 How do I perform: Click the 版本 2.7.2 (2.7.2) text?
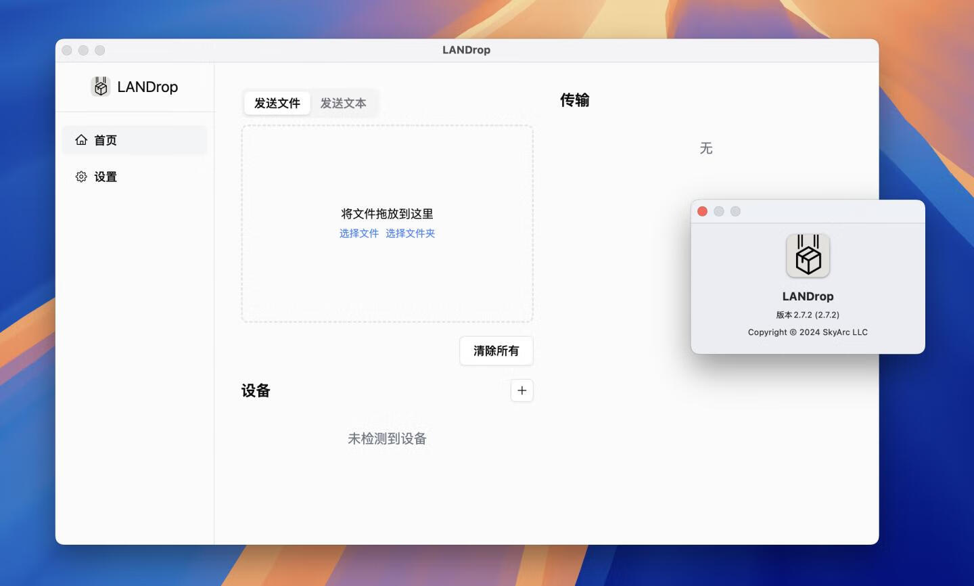click(808, 315)
